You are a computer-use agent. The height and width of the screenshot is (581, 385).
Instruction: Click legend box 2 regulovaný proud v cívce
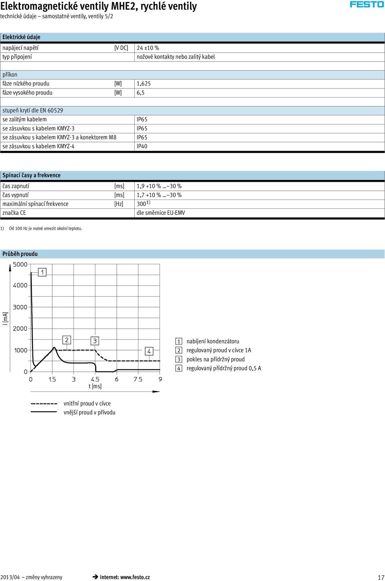tap(179, 350)
